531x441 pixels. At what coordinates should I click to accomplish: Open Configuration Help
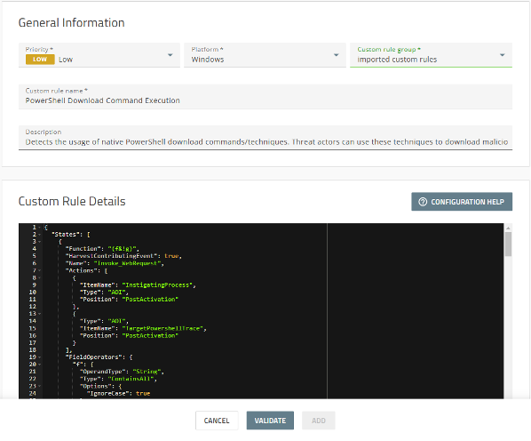pyautogui.click(x=462, y=202)
